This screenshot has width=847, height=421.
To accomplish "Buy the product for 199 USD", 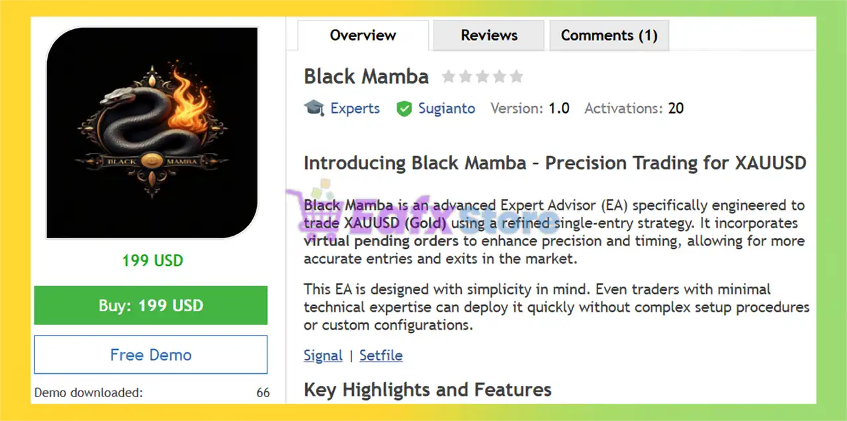I will (151, 305).
